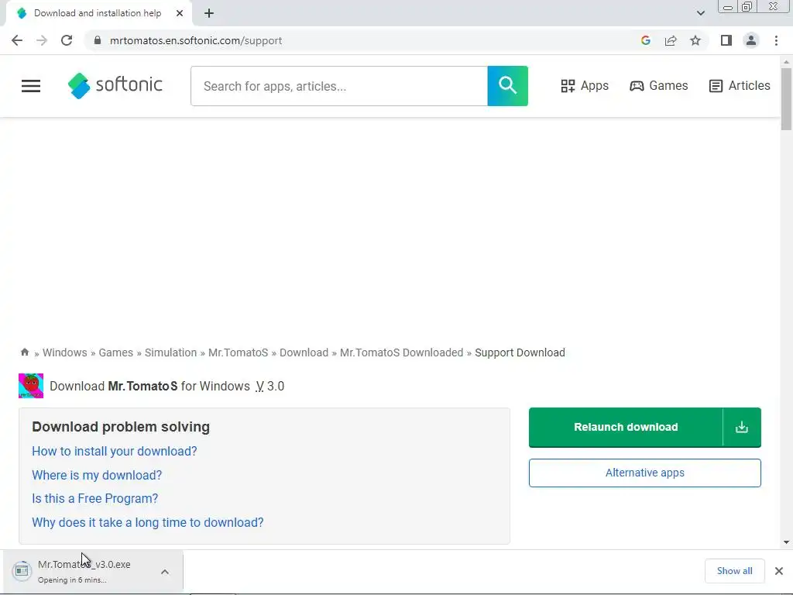Viewport: 793px width, 595px height.
Task: Click the browser forward arrow
Action: (42, 40)
